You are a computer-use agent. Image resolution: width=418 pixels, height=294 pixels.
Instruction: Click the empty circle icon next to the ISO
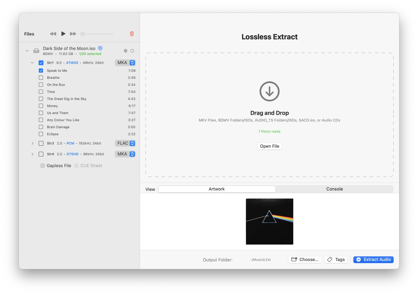click(132, 51)
